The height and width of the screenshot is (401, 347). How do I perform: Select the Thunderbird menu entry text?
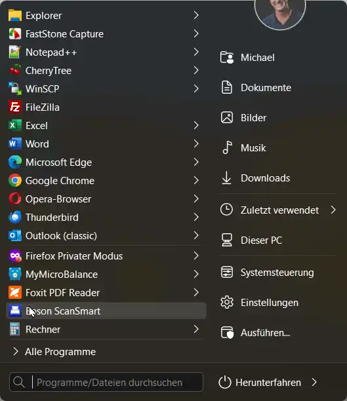(52, 218)
